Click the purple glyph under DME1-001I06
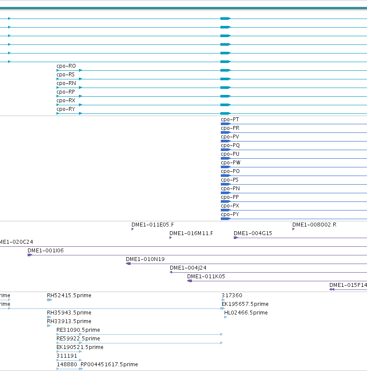 30,255
